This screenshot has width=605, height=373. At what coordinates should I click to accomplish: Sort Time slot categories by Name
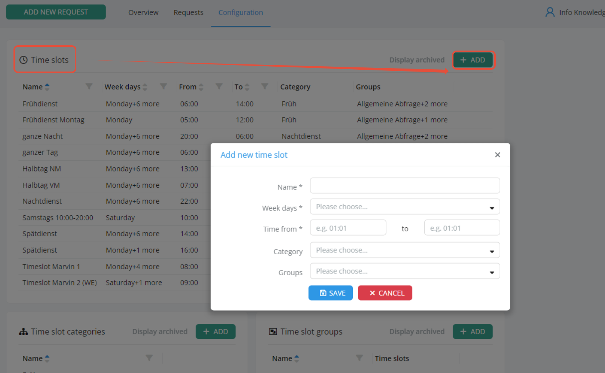point(47,358)
